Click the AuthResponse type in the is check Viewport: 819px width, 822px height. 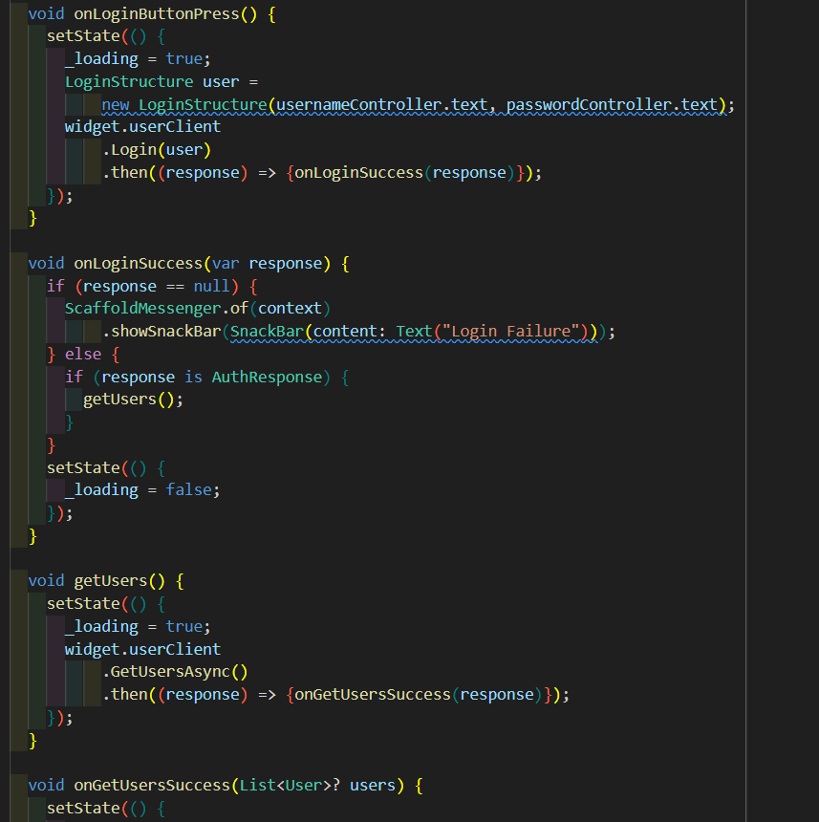[x=267, y=377]
